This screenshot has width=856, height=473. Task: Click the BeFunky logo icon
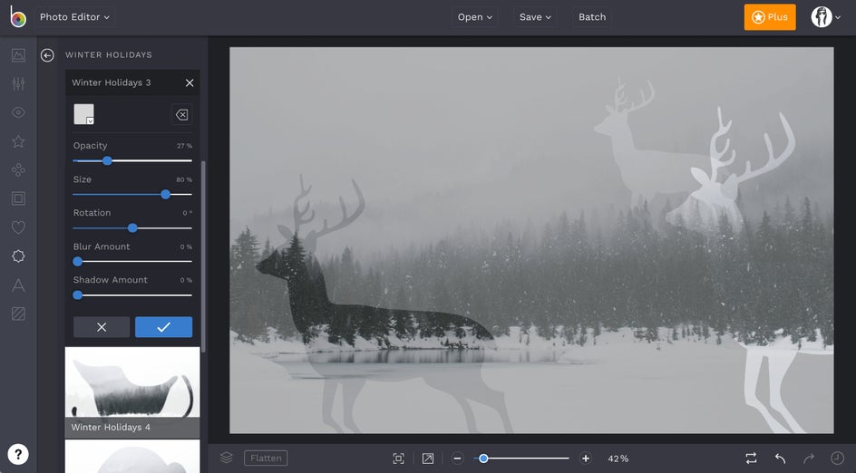click(18, 17)
